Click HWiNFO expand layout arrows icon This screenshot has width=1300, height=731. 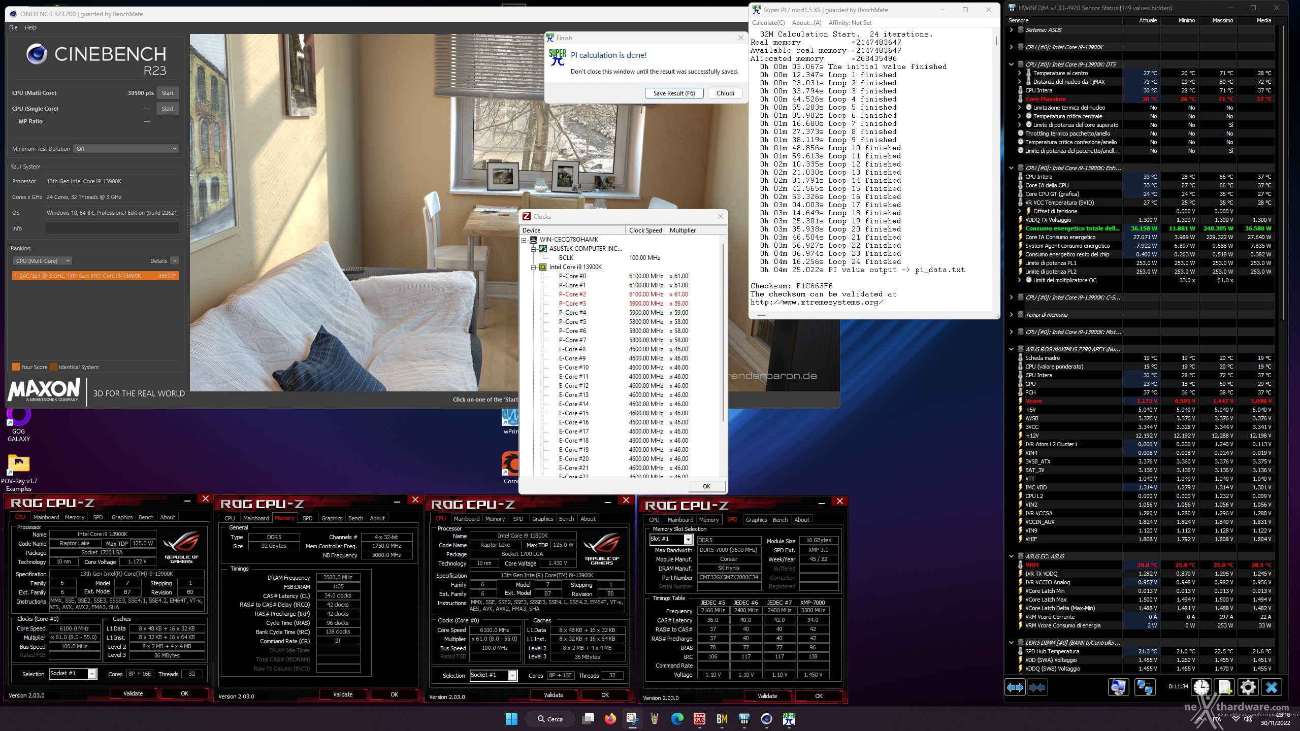click(1015, 687)
